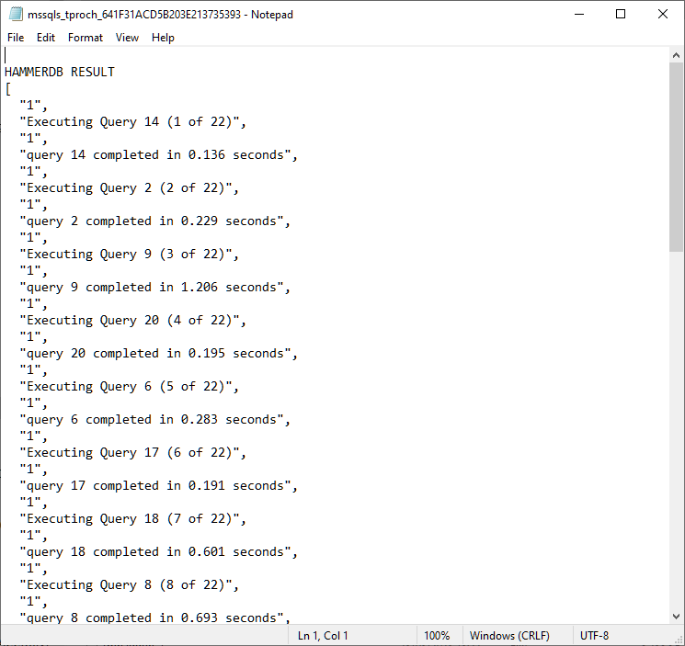Click the opening square bracket line
The width and height of the screenshot is (685, 646).
pos(8,89)
